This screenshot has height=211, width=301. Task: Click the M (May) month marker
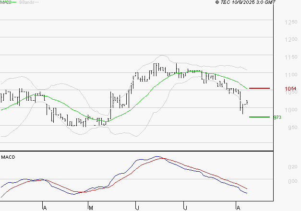click(x=90, y=208)
